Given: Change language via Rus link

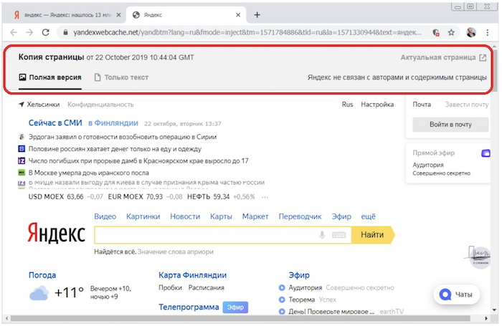Looking at the screenshot, I should [347, 105].
